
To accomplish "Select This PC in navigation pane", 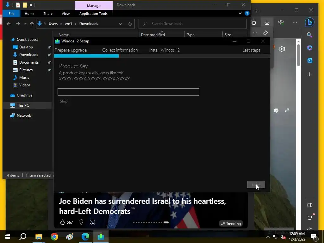I will (x=23, y=105).
